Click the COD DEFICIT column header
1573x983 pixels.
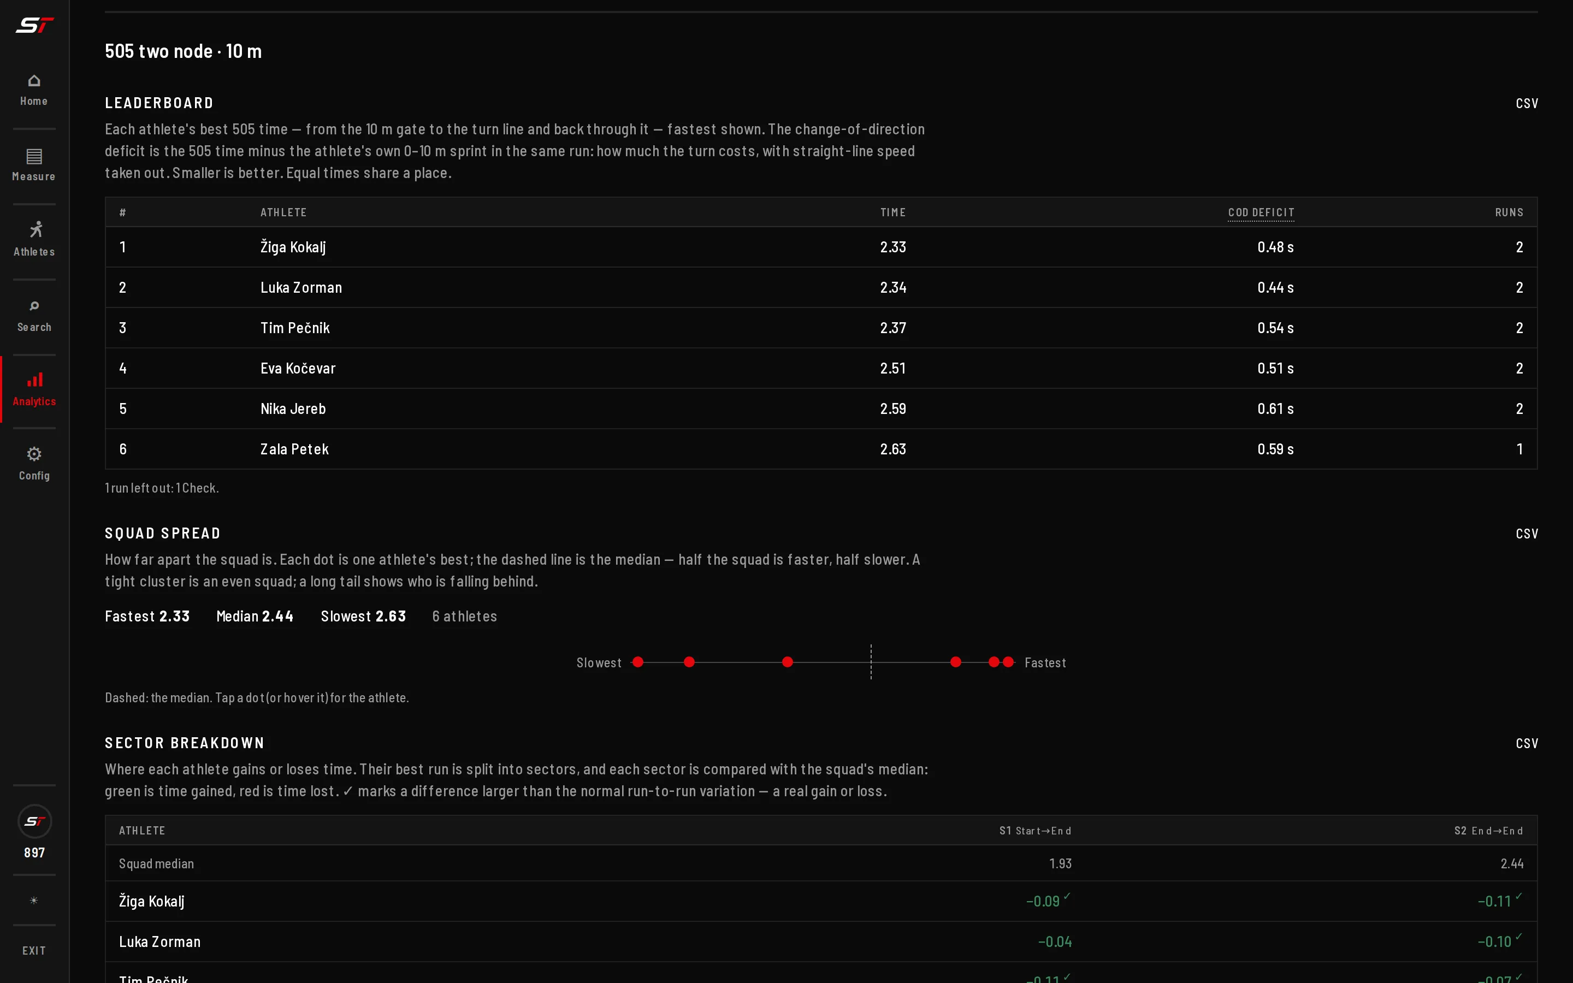pos(1261,212)
